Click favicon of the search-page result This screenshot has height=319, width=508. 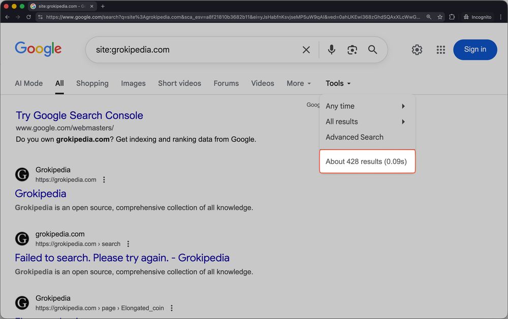coord(22,239)
